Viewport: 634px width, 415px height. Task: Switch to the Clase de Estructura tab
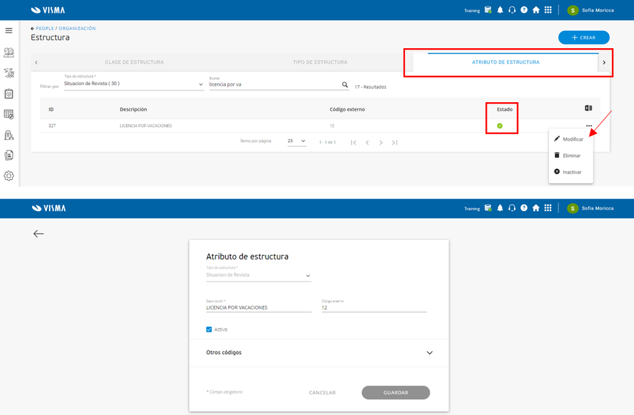coord(135,62)
